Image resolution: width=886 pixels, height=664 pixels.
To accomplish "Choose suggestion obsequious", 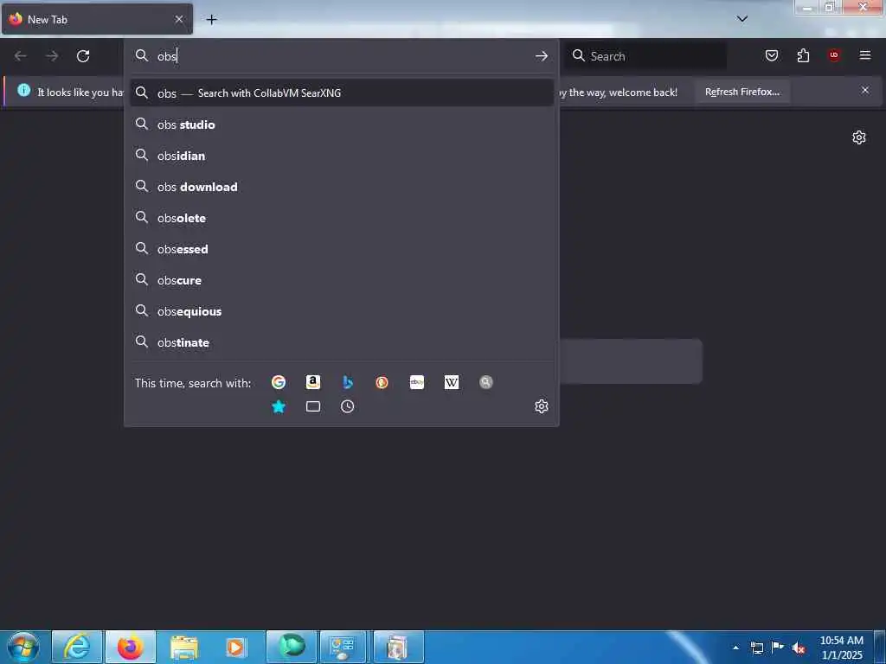I will pyautogui.click(x=341, y=311).
